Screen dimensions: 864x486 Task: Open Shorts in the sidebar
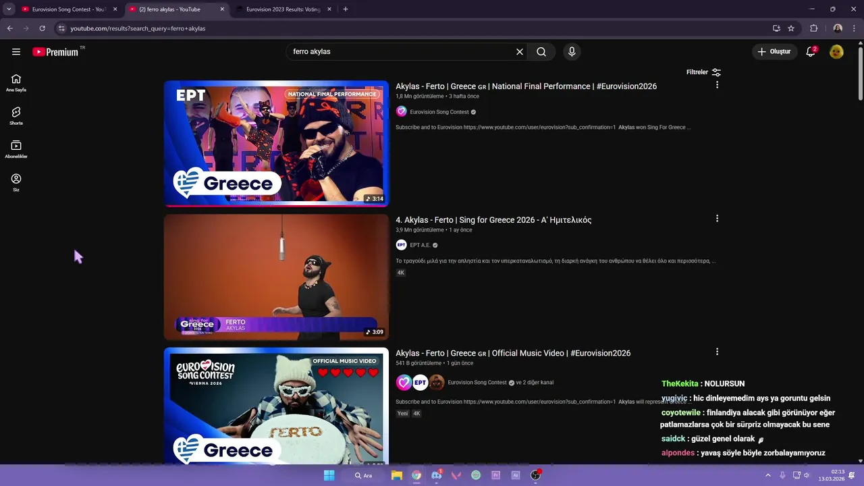pyautogui.click(x=16, y=116)
